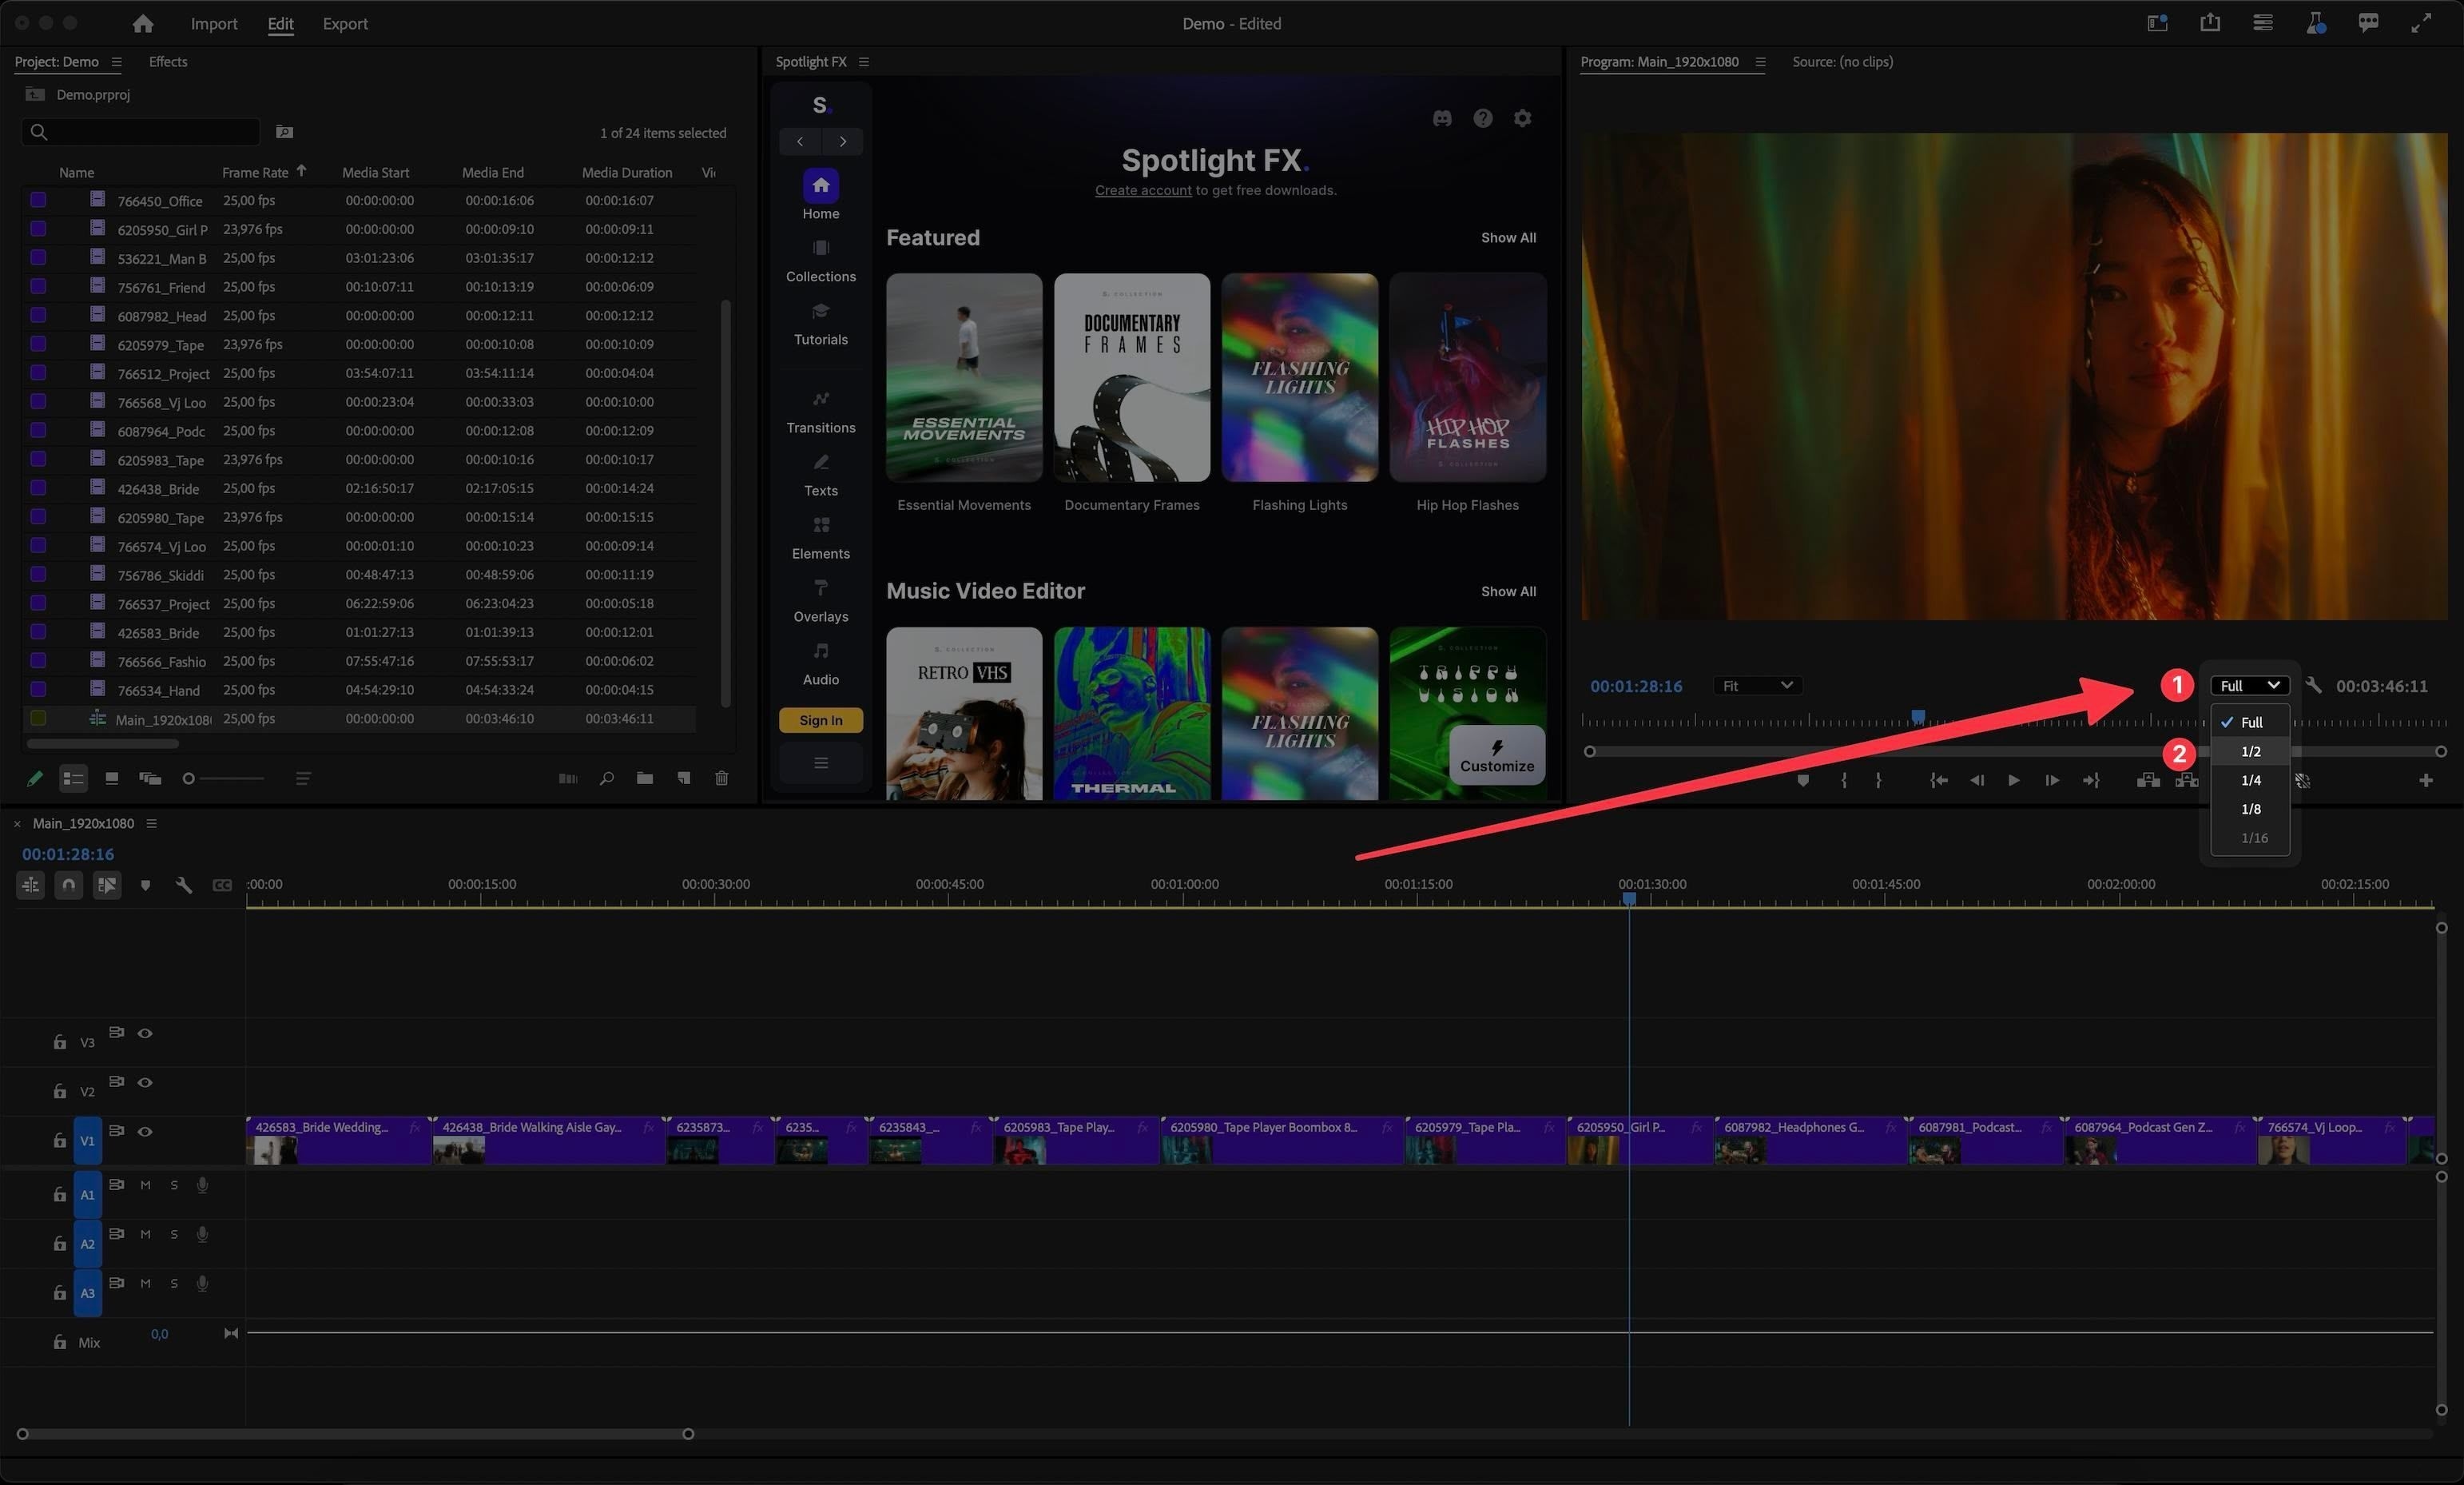Solo audio track A2
The height and width of the screenshot is (1485, 2464).
[174, 1234]
